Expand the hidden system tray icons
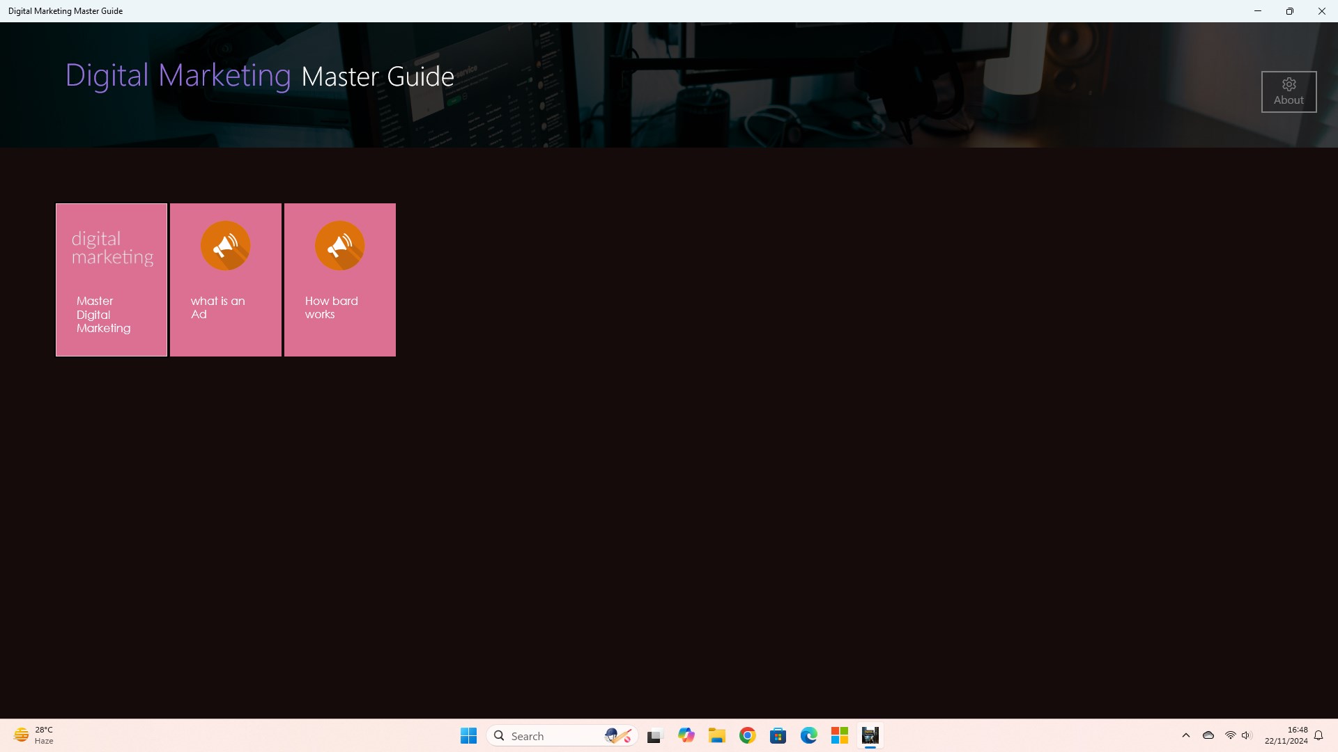This screenshot has width=1338, height=752. (1186, 736)
